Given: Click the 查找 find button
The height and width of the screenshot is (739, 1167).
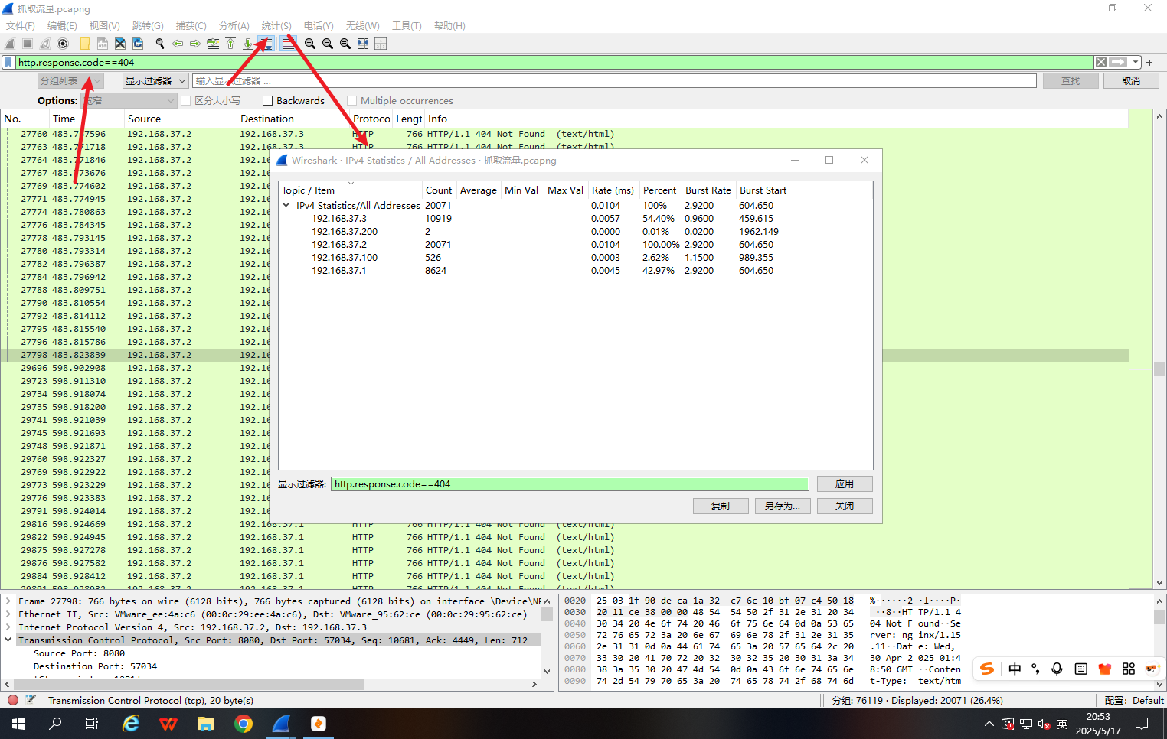Looking at the screenshot, I should point(1071,80).
